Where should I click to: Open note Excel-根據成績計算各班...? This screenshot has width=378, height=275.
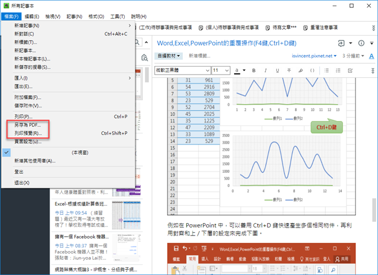96,215
